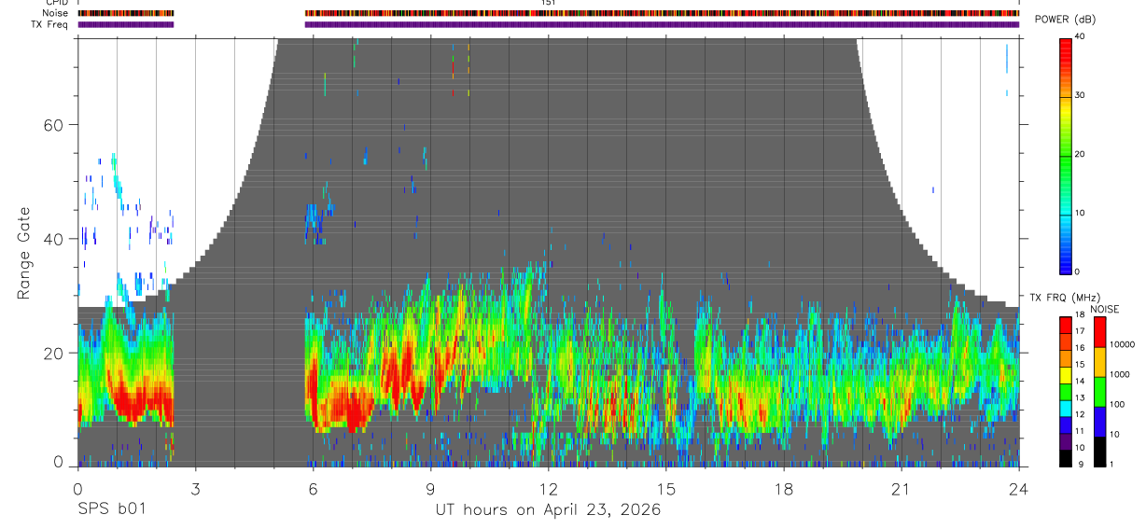This screenshot has width=1146, height=529.
Task: Click the black 9 MHz TX frequency swatch
Action: 1065,457
